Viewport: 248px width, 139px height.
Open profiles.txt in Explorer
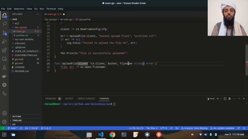[22, 36]
